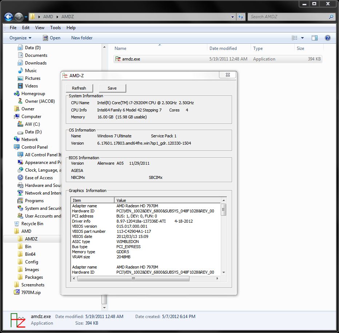Open the Edit menu
The width and height of the screenshot is (339, 333).
coord(25,28)
